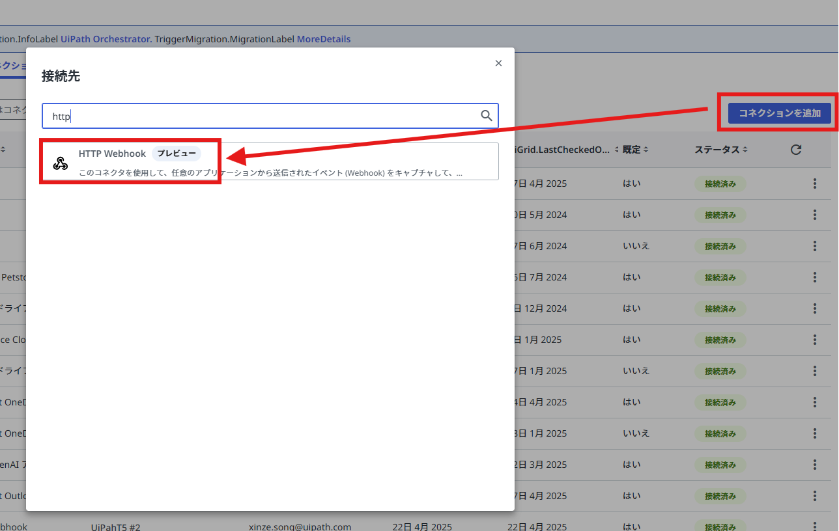Screen dimensions: 839x531
Task: Click the プレビュー badge on HTTP Webhook
Action: tap(177, 154)
